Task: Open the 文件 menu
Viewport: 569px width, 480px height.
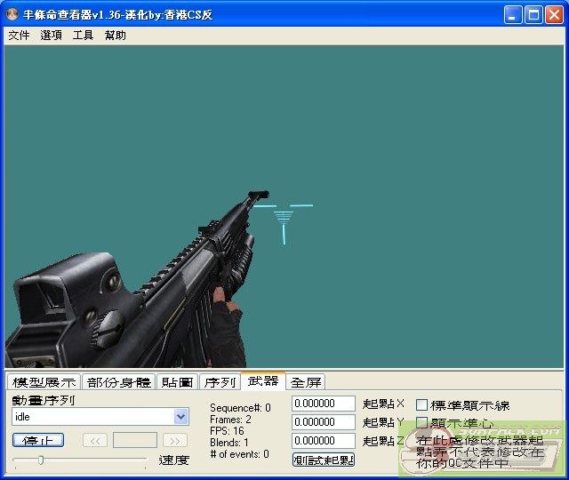Action: coord(19,36)
